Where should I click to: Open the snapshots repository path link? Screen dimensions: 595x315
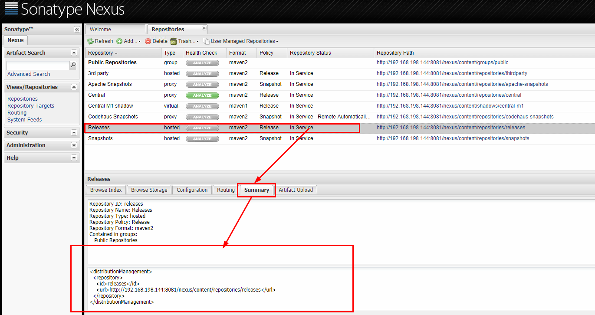[x=453, y=138]
